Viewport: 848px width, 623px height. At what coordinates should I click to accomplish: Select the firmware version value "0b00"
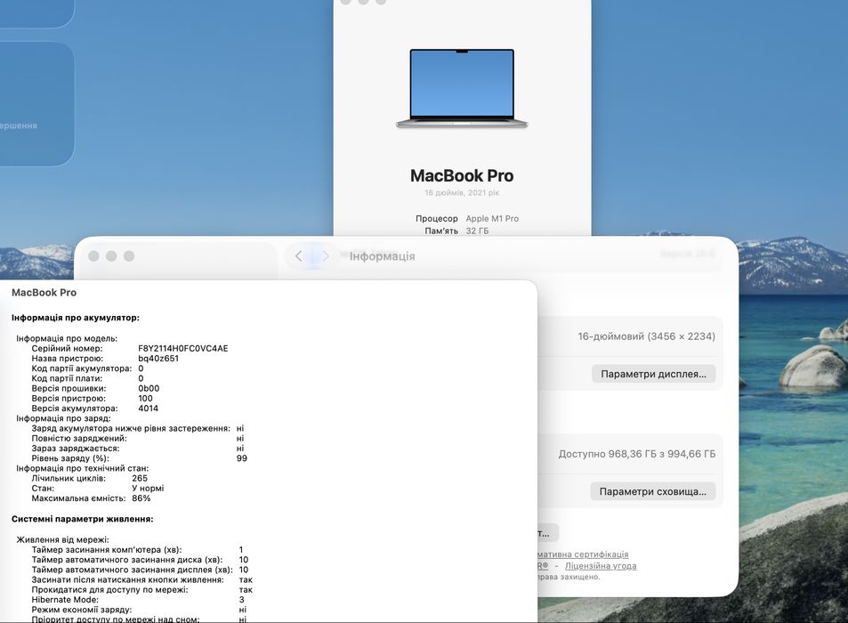click(149, 388)
